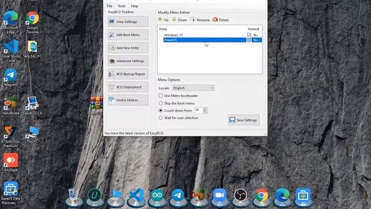Open BCD Deployment

pyautogui.click(x=128, y=87)
